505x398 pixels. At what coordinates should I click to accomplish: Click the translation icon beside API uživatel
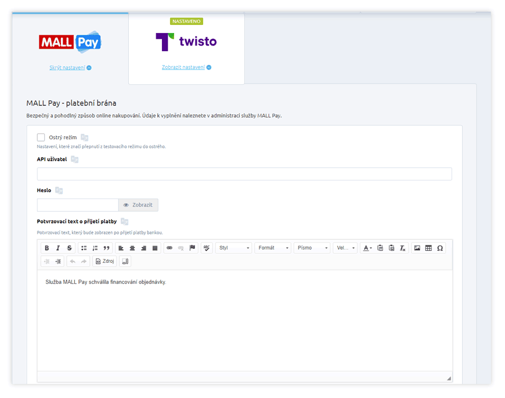point(75,160)
